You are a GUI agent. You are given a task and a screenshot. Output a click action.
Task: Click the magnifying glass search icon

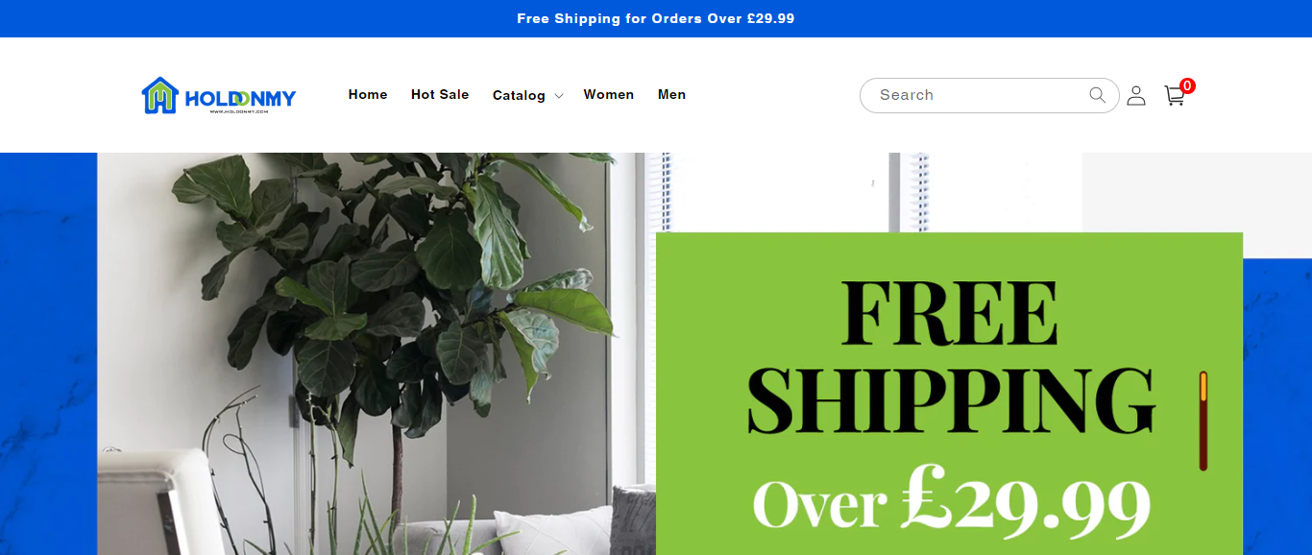[1097, 95]
